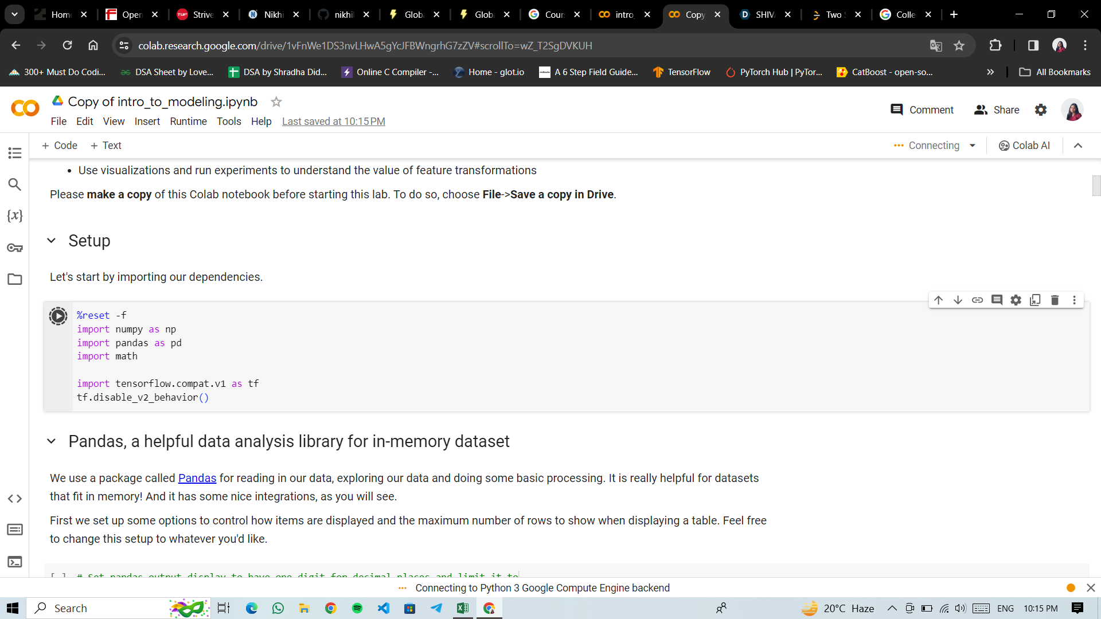The width and height of the screenshot is (1101, 619).
Task: Open Excel from the Windows taskbar
Action: (x=463, y=608)
